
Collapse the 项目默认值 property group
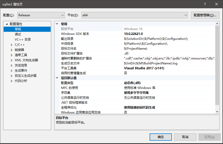pos(57,78)
